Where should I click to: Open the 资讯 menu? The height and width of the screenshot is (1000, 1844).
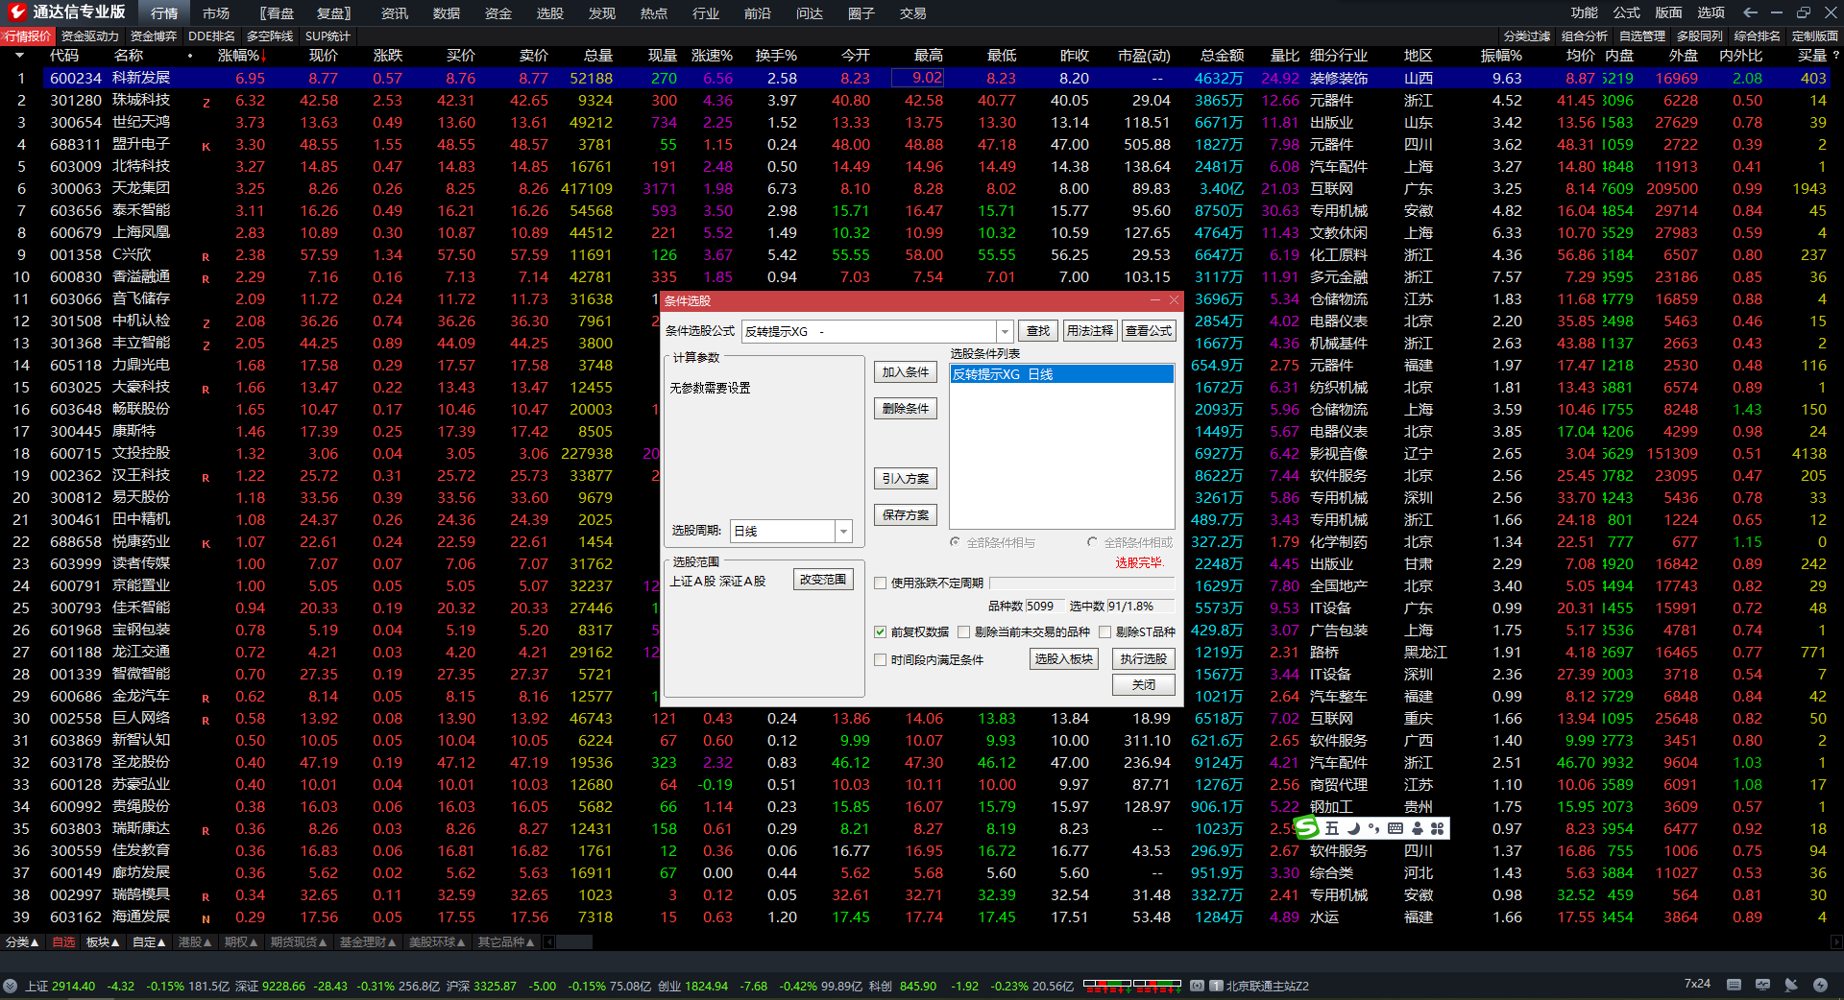[394, 13]
